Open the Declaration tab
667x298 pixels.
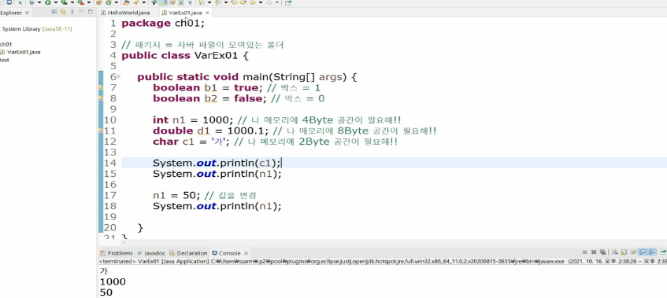pyautogui.click(x=188, y=253)
